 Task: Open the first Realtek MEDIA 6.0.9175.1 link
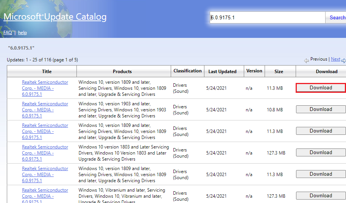coord(45,88)
